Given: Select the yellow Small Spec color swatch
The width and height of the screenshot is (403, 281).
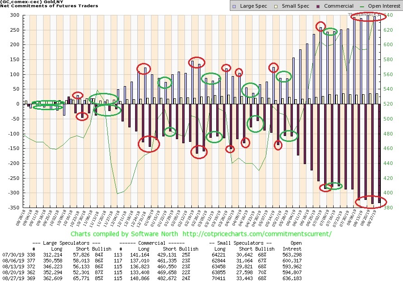Looking at the screenshot, I should [x=276, y=6].
